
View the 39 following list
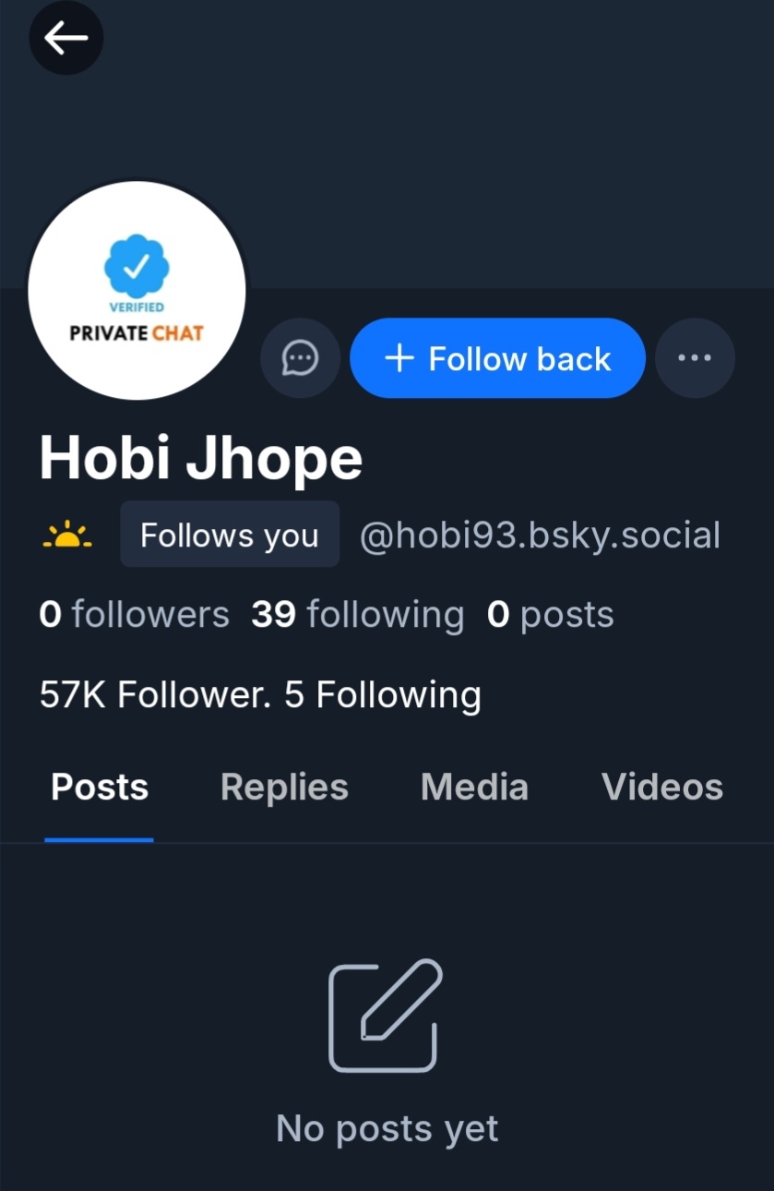[x=357, y=615]
